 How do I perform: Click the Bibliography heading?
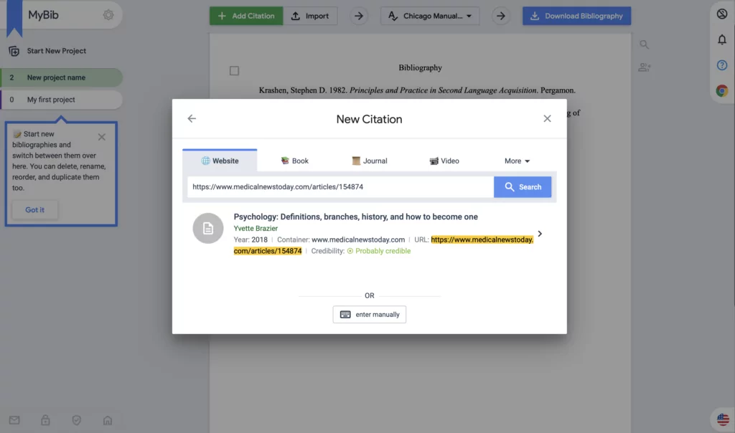tap(420, 68)
